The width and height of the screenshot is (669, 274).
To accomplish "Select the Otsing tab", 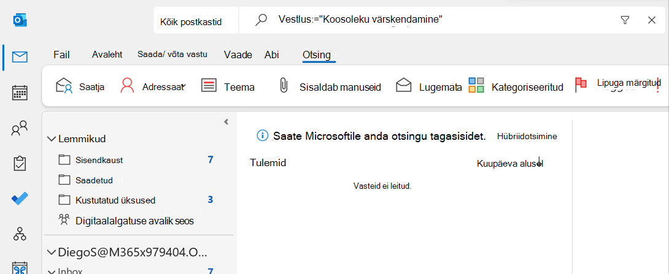I will [317, 55].
